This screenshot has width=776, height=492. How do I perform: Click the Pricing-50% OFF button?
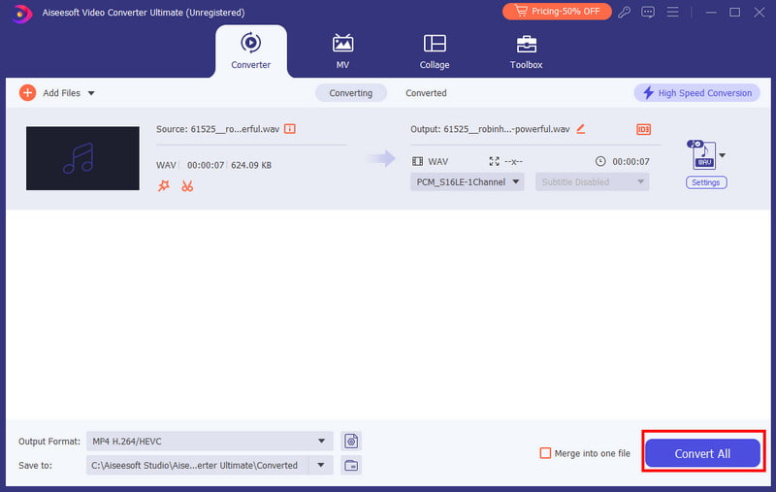point(557,12)
